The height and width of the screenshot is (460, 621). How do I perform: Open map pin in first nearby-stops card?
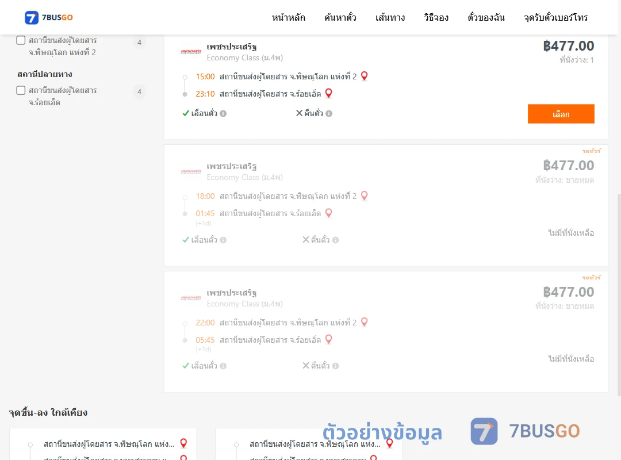(x=183, y=443)
